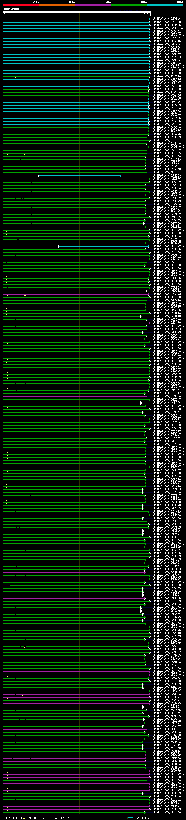Click the BB914280 query sequence label
186x820 pixels.
(11, 9)
